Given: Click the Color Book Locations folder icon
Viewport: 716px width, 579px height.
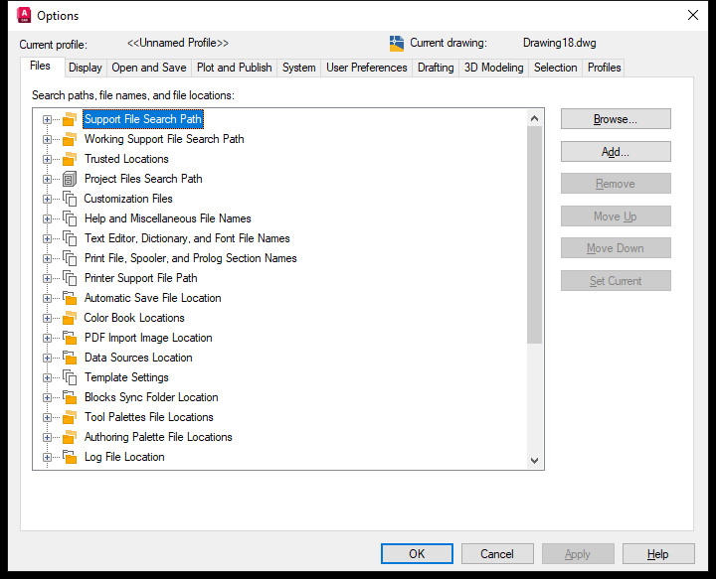Looking at the screenshot, I should pos(70,318).
